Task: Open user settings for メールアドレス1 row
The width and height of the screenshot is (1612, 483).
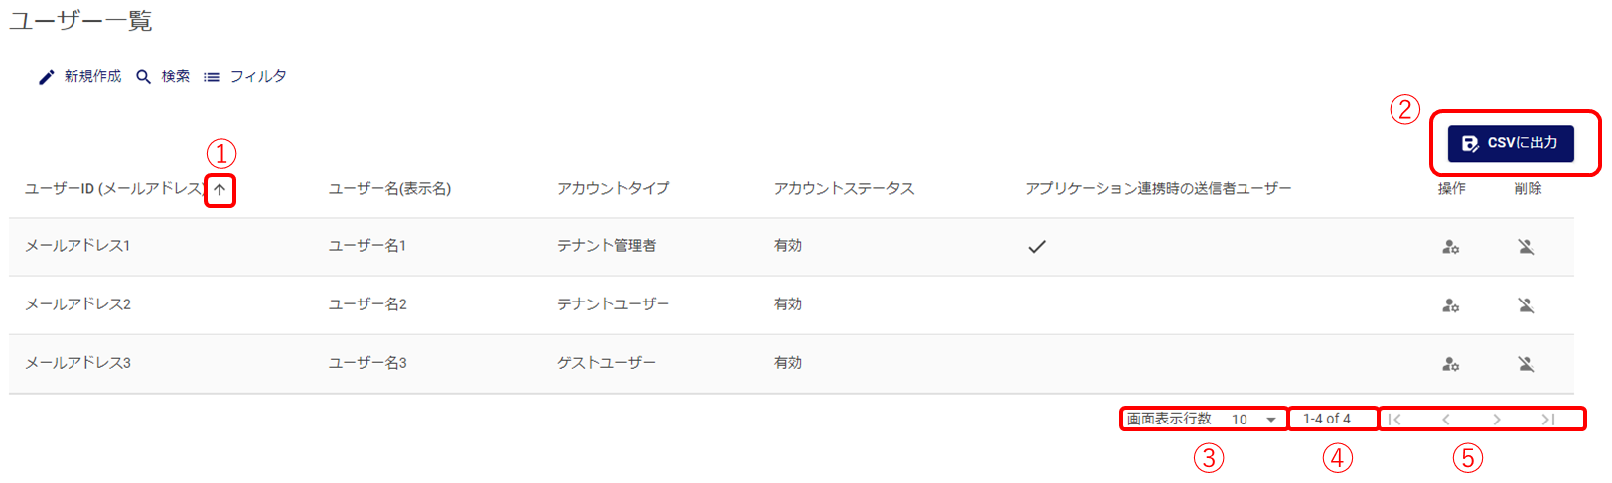Action: 1450,247
